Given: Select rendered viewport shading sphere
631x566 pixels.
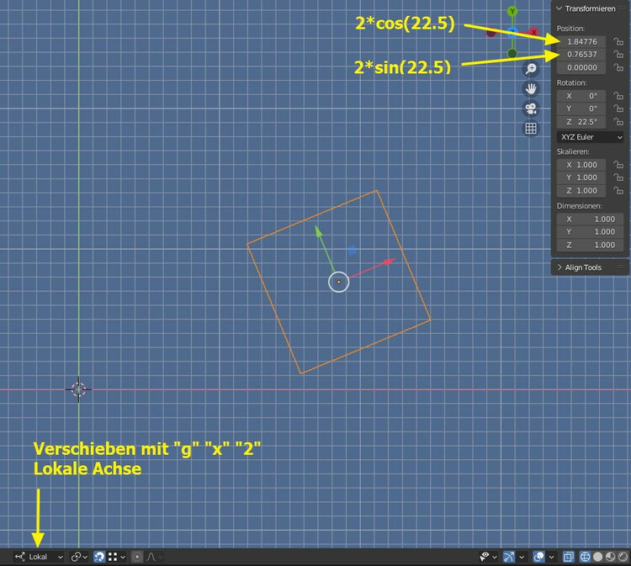Looking at the screenshot, I should coord(622,557).
